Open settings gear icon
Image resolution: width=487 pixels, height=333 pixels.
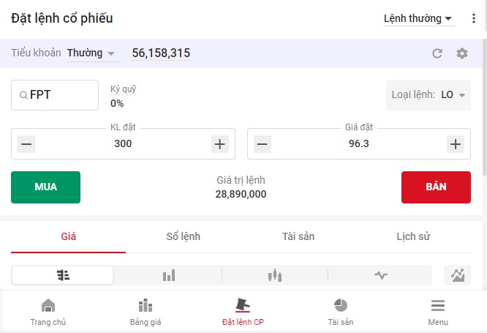coord(461,53)
